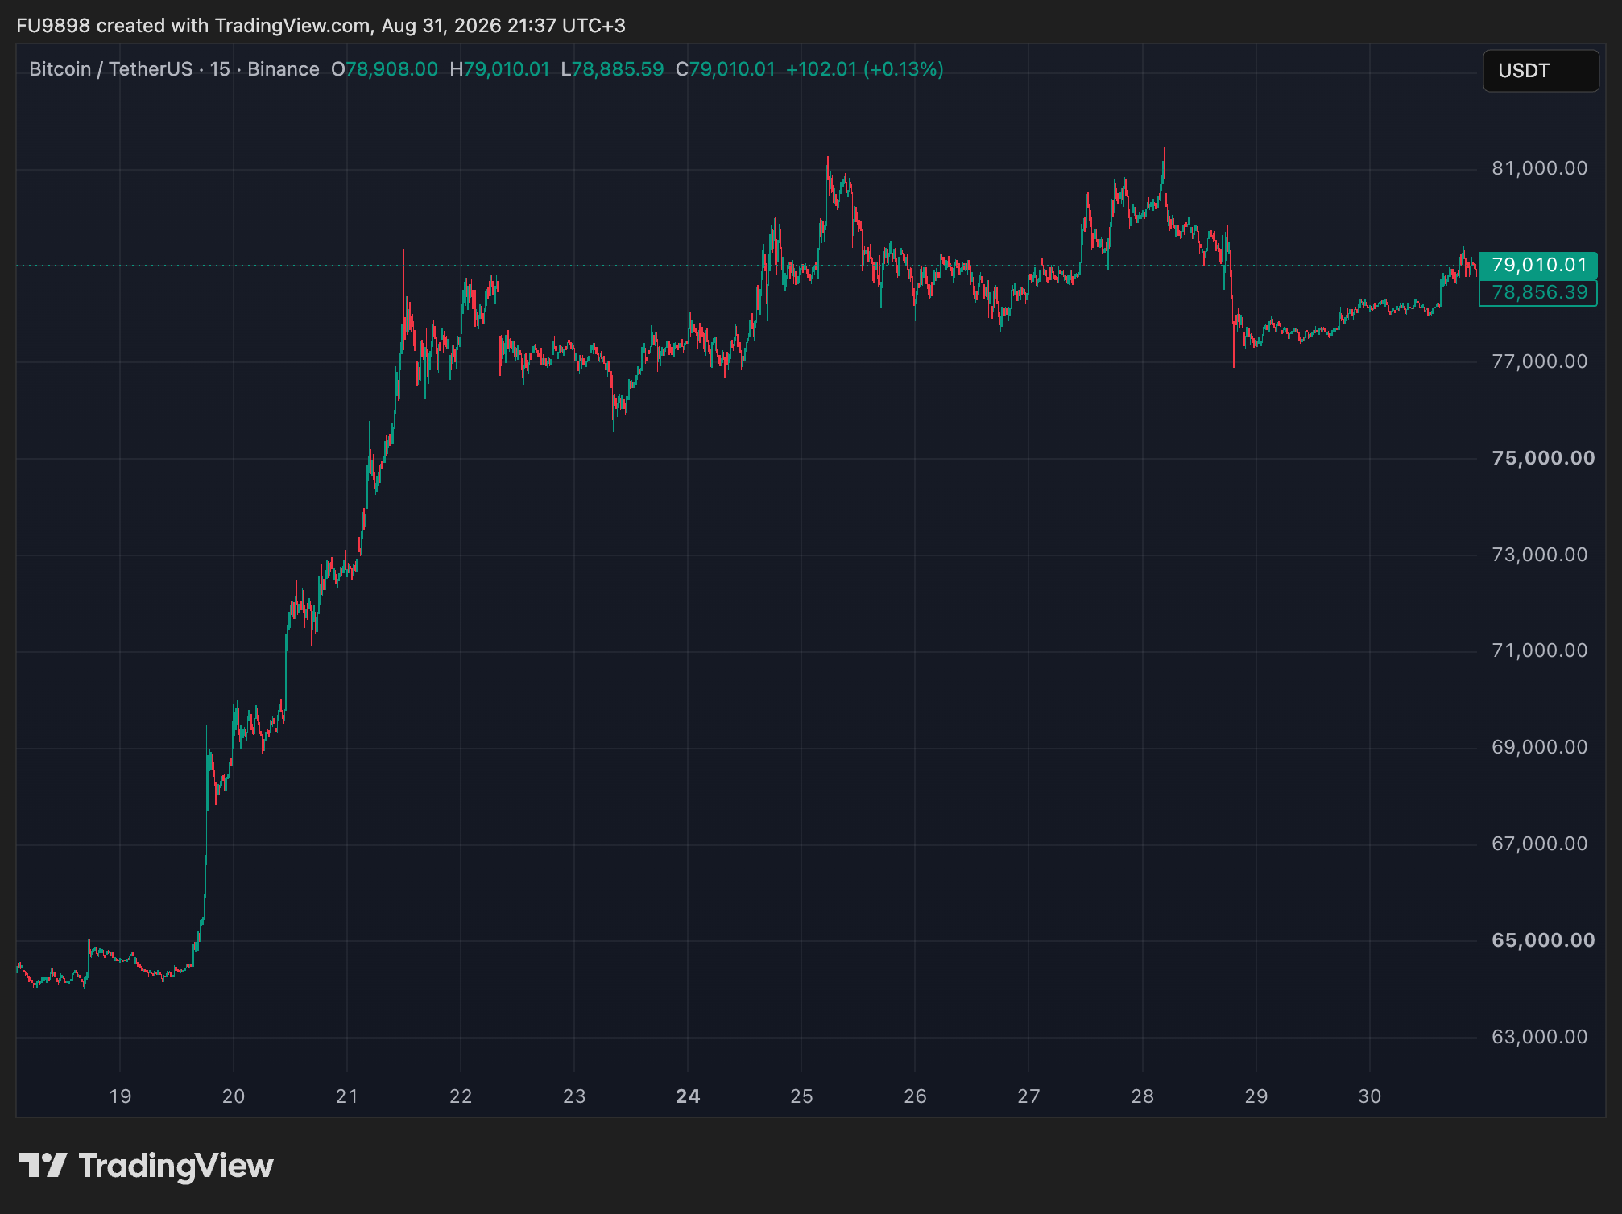Viewport: 1622px width, 1214px height.
Task: Click the open value O78,908.00
Action: 385,69
